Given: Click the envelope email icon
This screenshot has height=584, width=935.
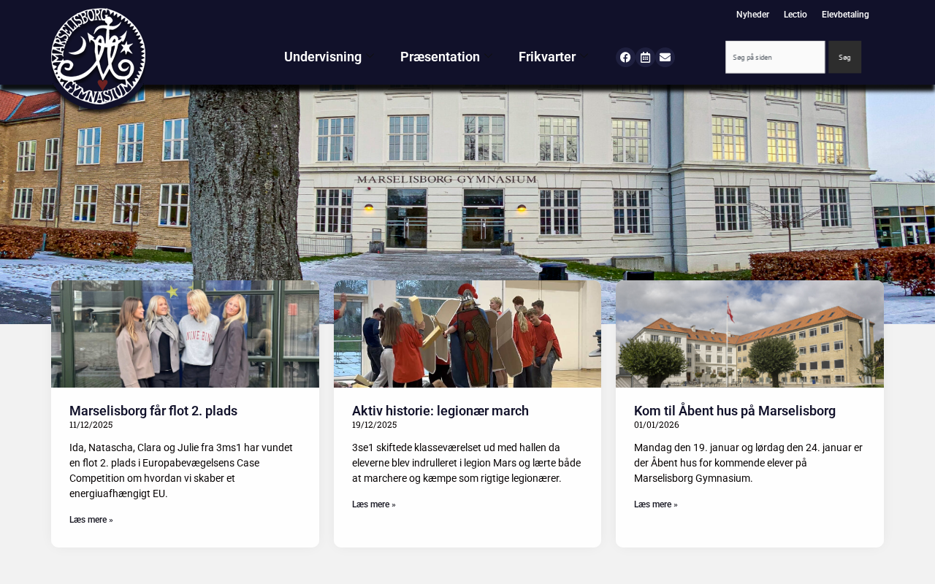Looking at the screenshot, I should [665, 58].
